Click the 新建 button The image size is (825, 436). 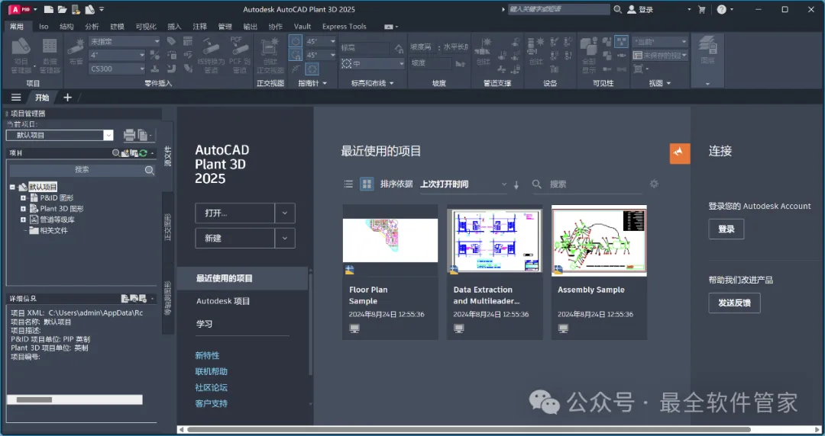click(x=235, y=238)
